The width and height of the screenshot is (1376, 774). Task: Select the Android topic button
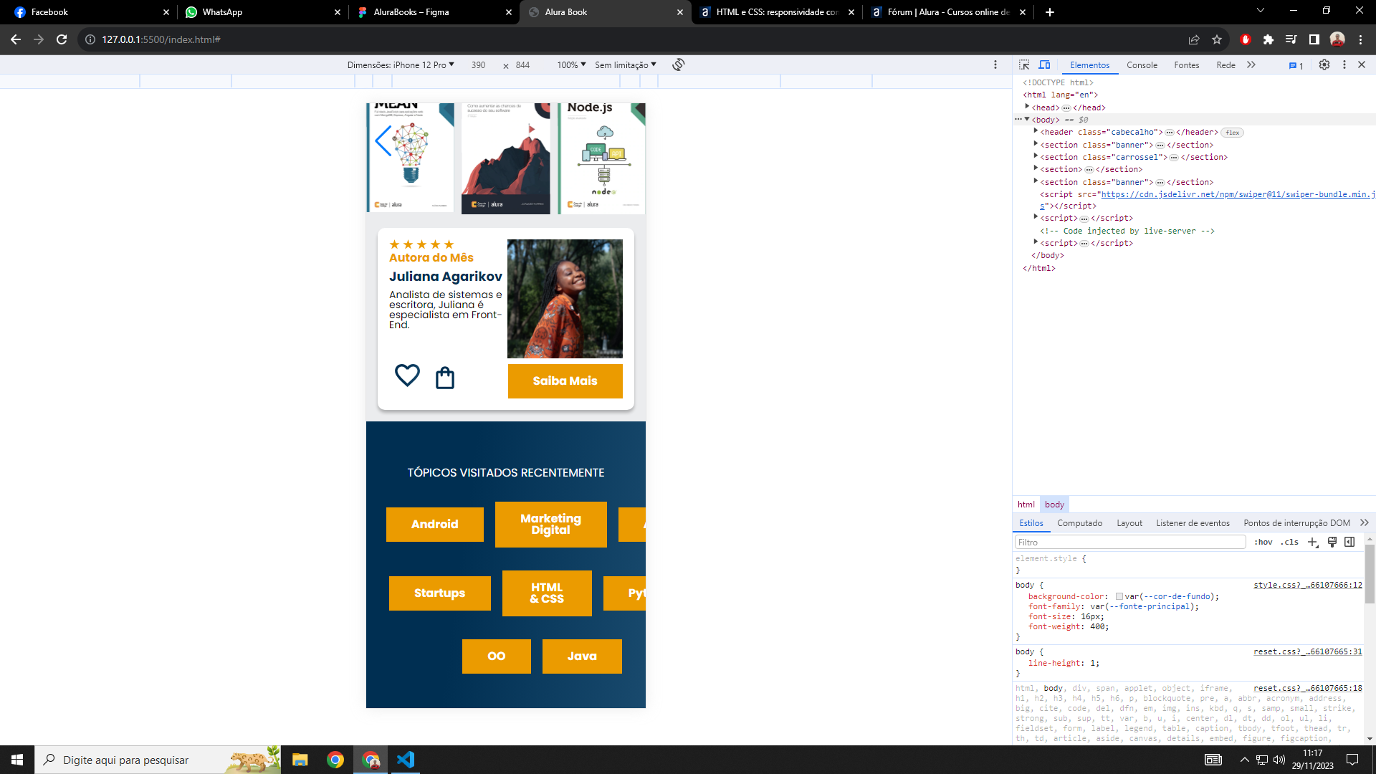pos(434,525)
